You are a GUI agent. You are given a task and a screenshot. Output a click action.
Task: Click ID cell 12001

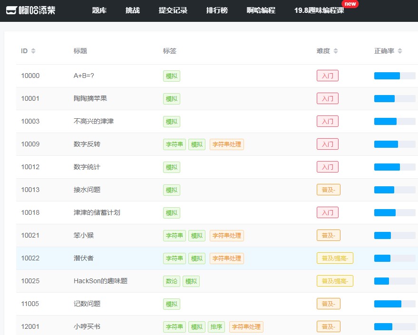[x=30, y=327]
